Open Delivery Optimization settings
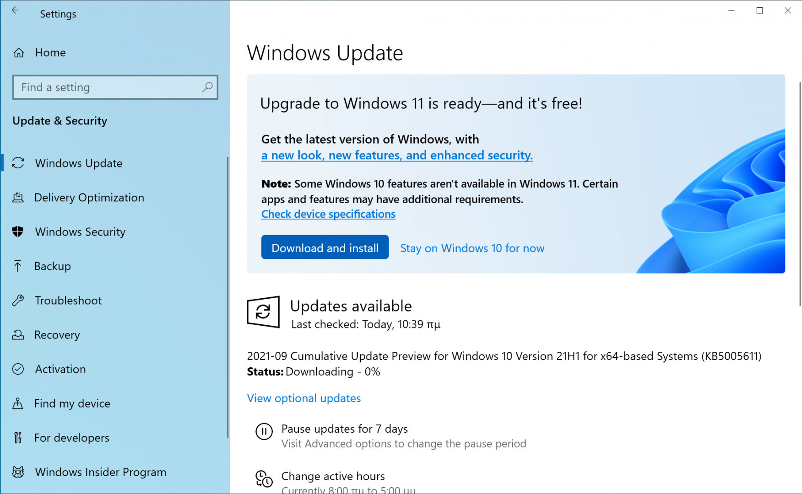The image size is (802, 494). click(89, 198)
